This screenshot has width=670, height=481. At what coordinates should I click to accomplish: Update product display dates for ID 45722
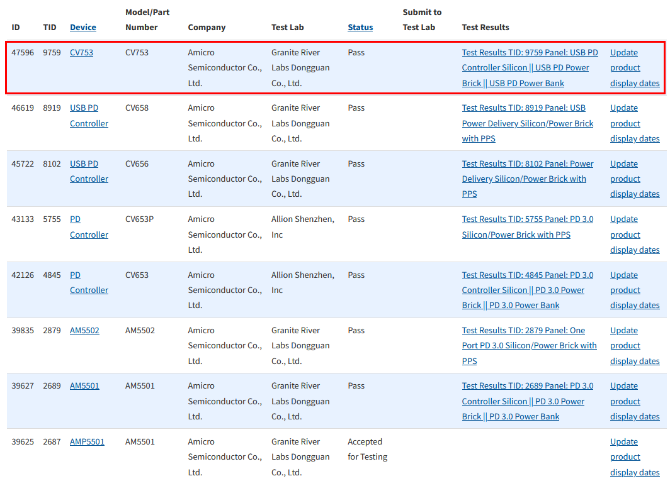[x=635, y=179]
